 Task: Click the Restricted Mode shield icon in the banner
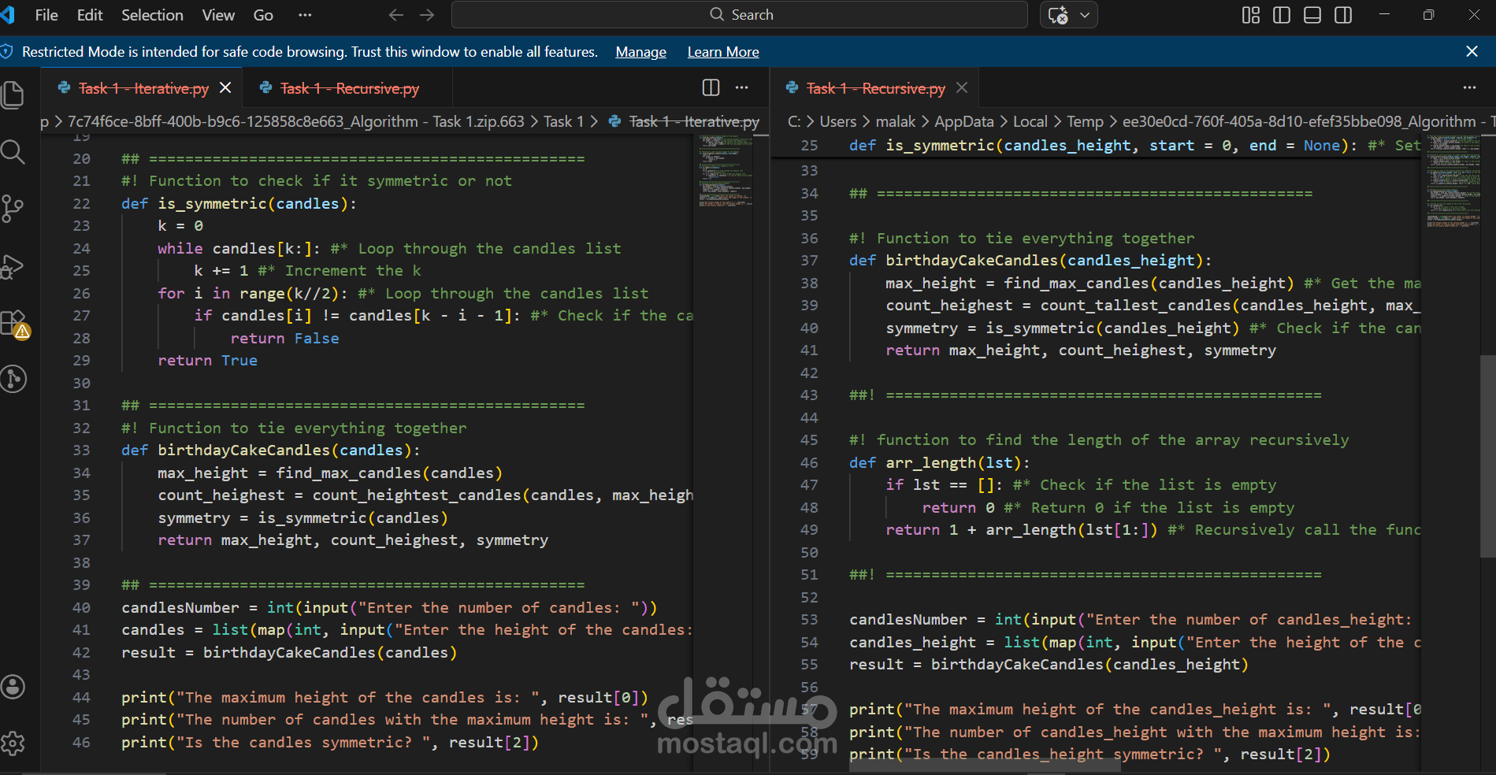[x=7, y=51]
